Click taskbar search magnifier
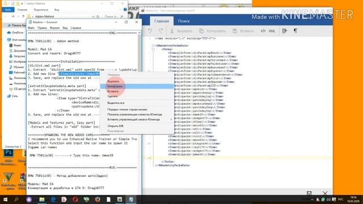 [16, 199]
